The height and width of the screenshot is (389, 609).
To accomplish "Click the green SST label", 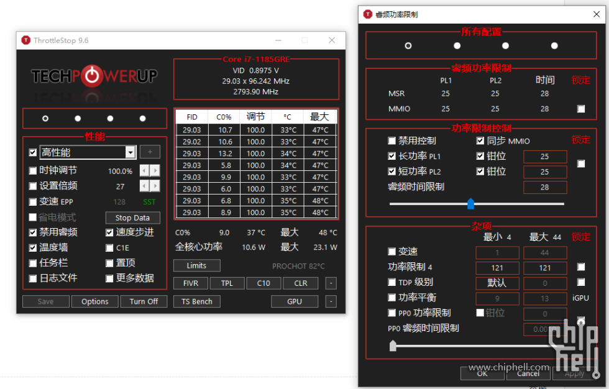I will click(x=149, y=202).
